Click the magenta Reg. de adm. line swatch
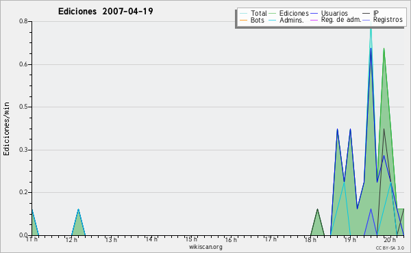411x253 pixels. (x=314, y=20)
